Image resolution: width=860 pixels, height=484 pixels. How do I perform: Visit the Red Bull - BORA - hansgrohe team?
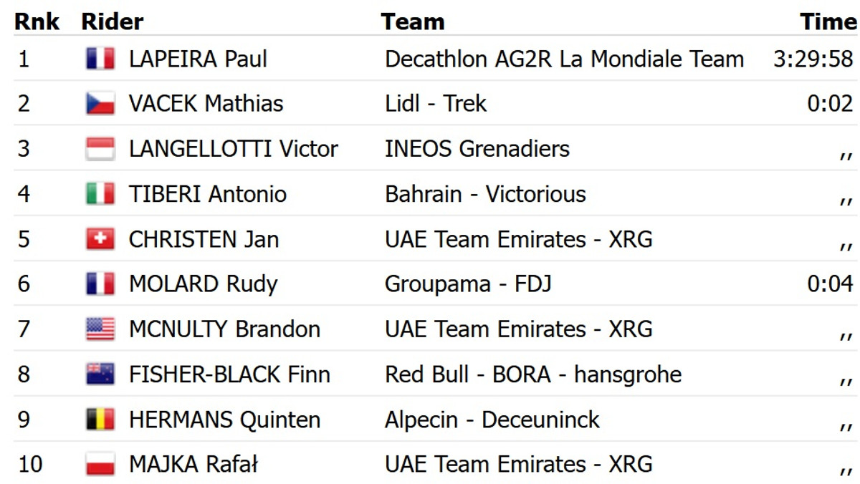pos(533,374)
